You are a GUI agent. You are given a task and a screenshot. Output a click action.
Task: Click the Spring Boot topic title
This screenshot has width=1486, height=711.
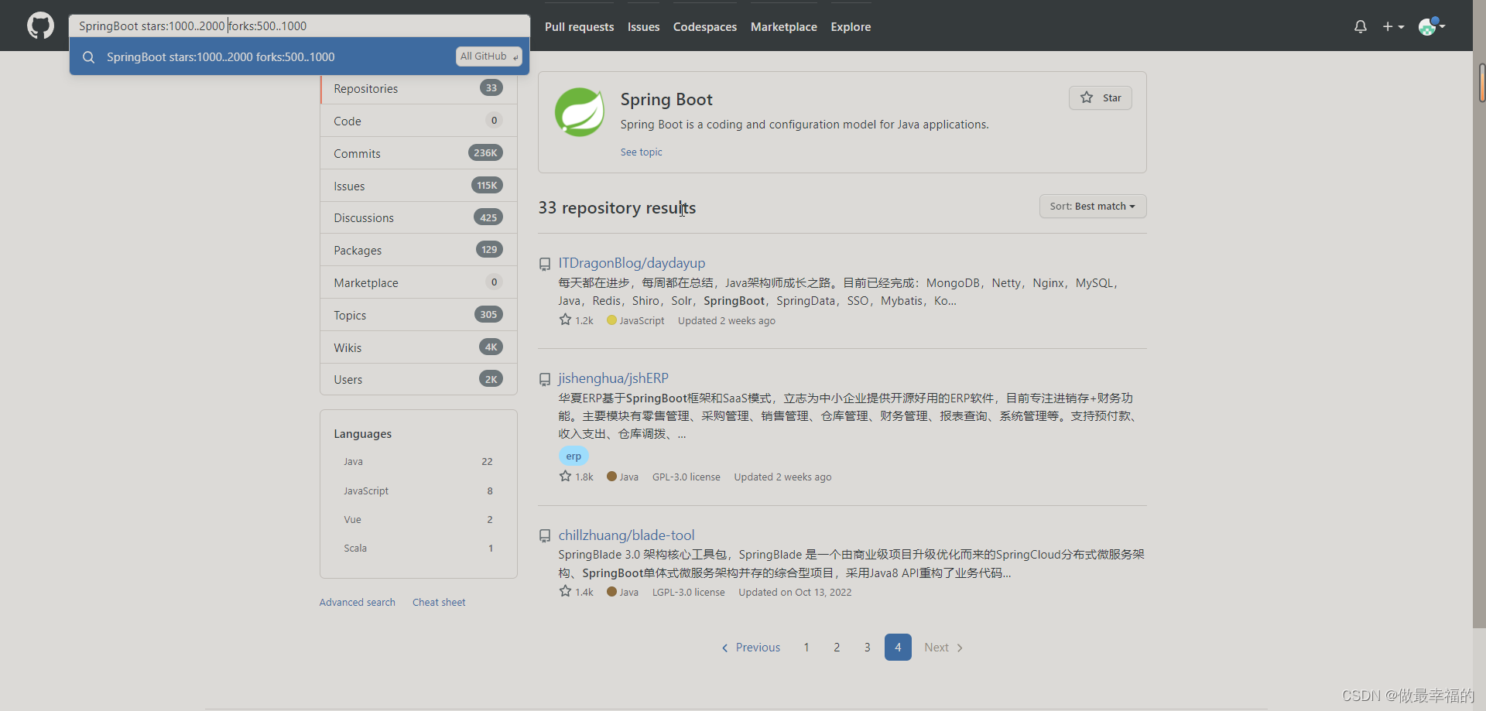click(666, 100)
